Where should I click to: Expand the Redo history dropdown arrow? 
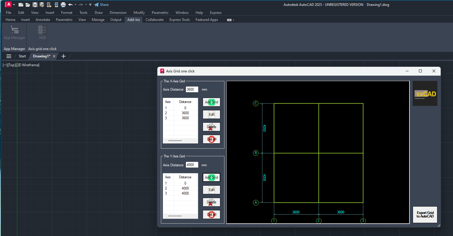pos(86,5)
